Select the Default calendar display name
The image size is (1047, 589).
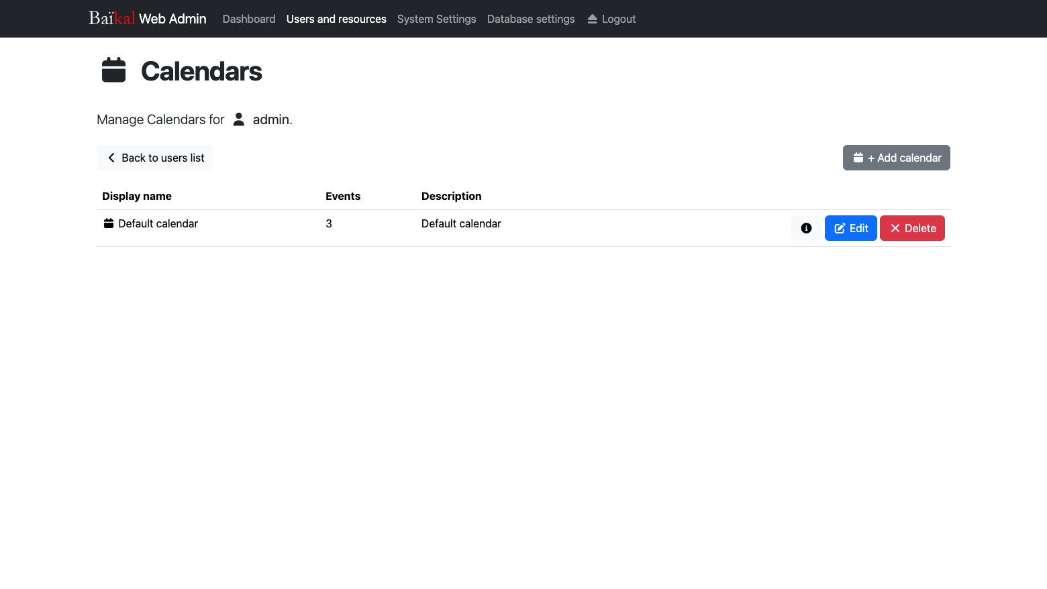tap(158, 223)
